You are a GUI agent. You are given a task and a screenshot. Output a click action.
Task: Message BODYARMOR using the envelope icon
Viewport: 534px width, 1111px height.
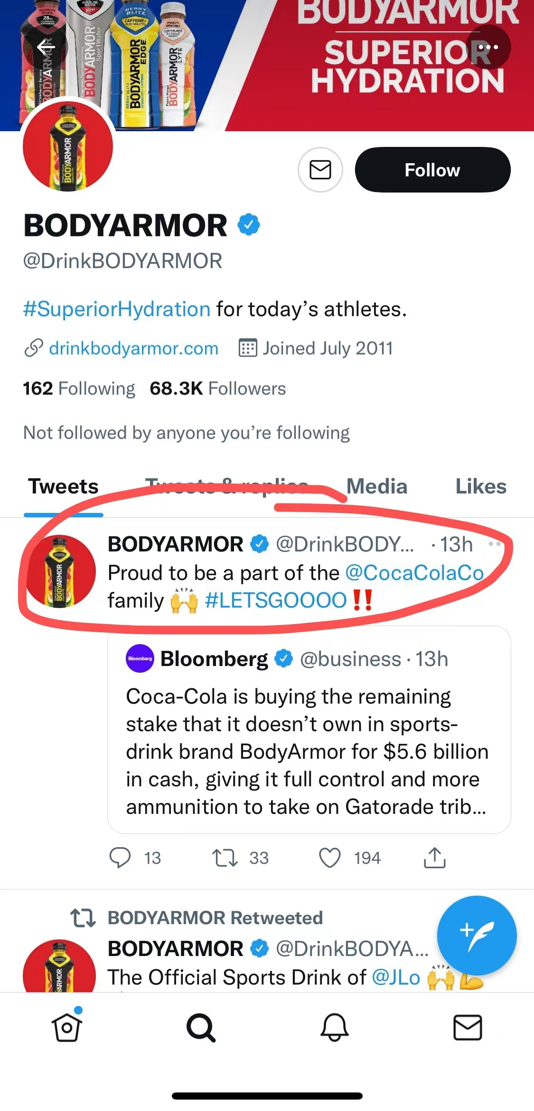(x=320, y=170)
